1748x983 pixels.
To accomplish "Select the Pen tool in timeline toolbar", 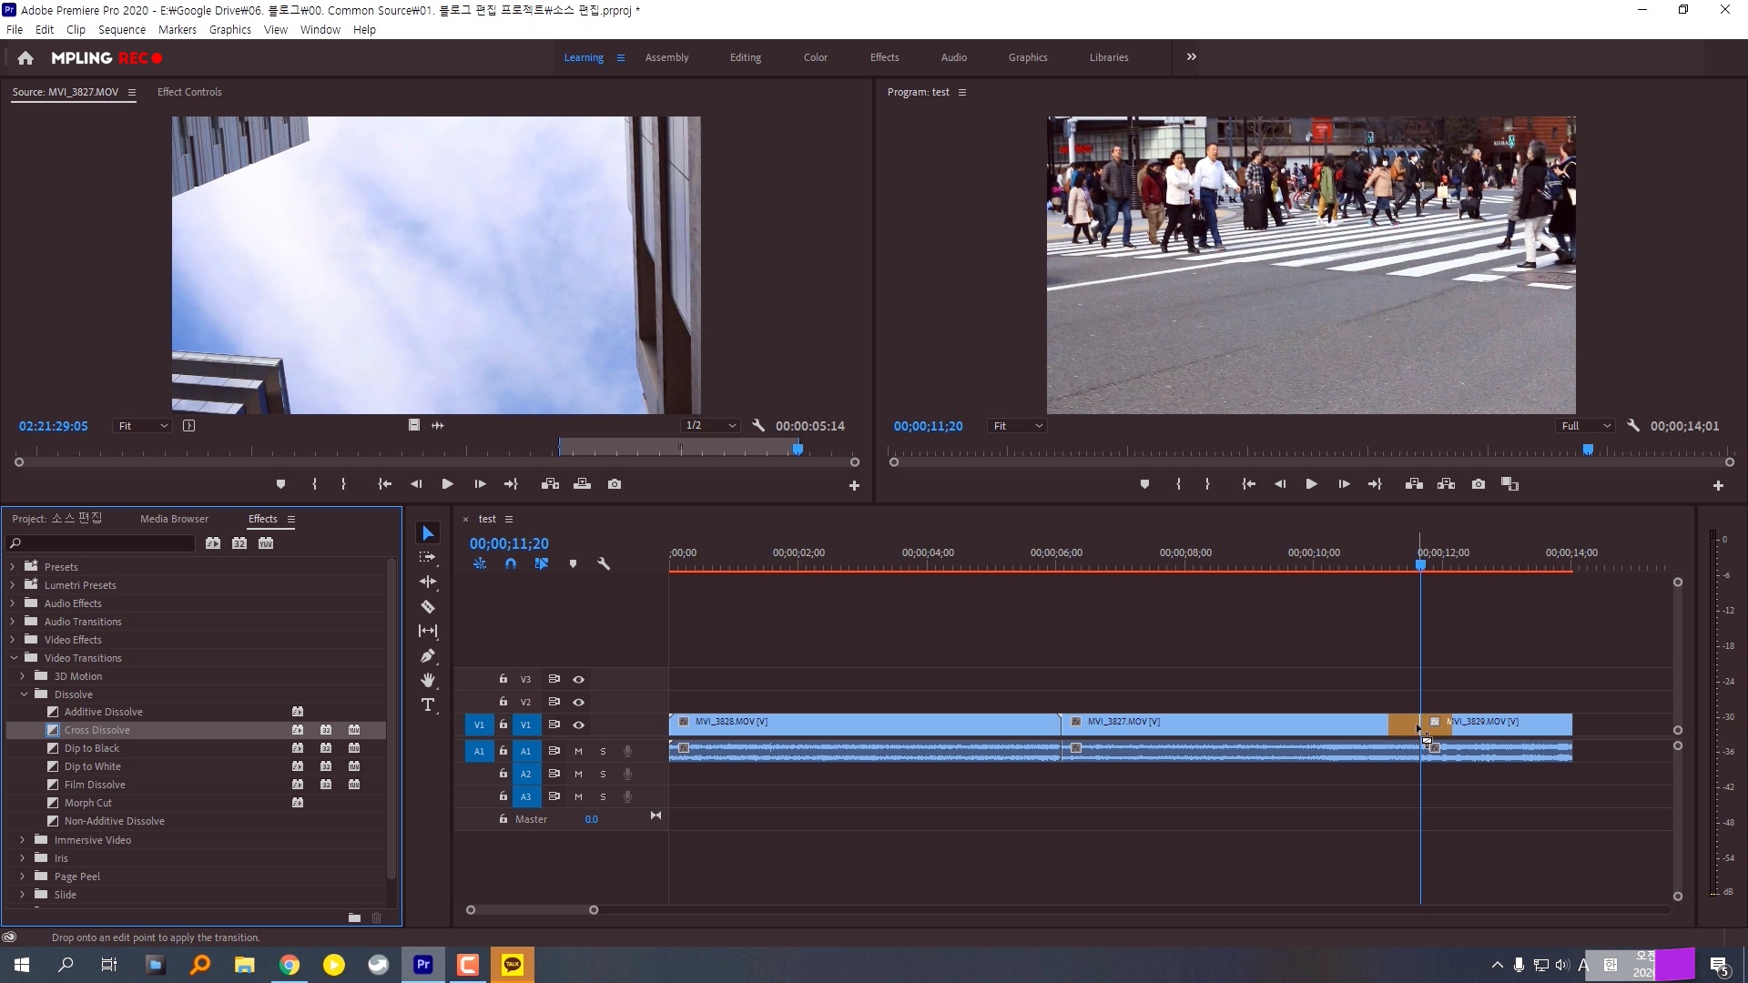I will coord(428,655).
